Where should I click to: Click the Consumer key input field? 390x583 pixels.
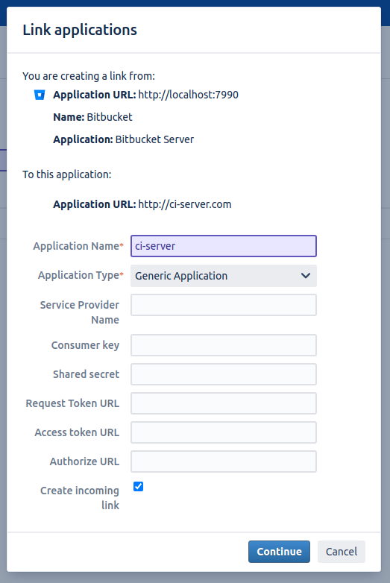click(224, 345)
